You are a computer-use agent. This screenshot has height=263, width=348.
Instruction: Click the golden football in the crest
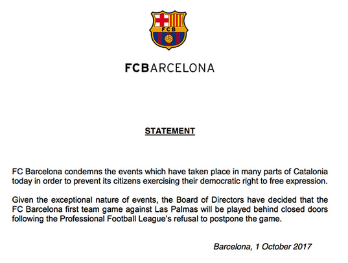[x=168, y=38]
